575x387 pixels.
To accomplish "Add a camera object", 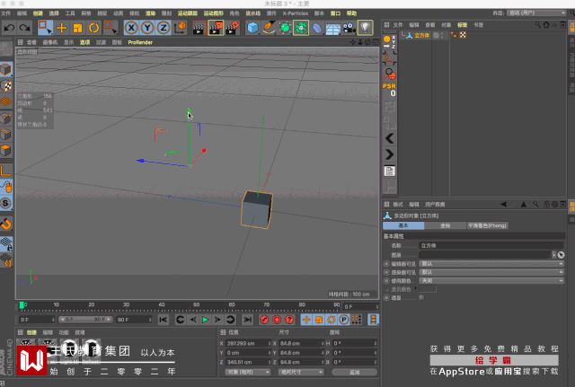I will click(349, 28).
